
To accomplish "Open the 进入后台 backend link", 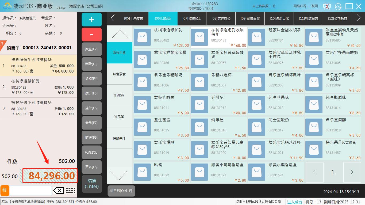I will [x=295, y=202].
